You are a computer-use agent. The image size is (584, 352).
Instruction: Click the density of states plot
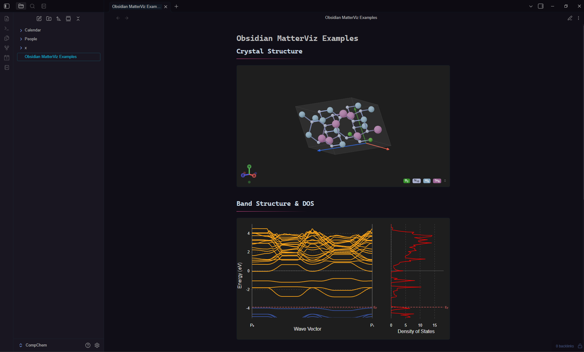[x=417, y=271]
